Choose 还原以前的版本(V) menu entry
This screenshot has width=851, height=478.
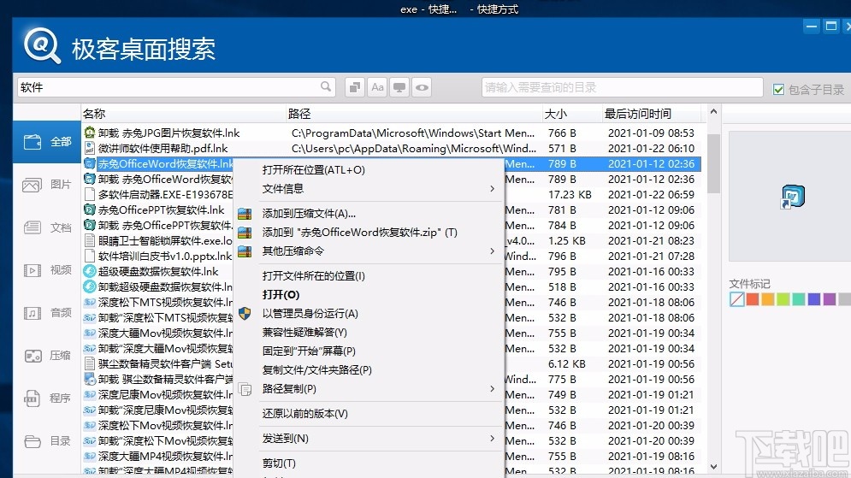coord(369,413)
